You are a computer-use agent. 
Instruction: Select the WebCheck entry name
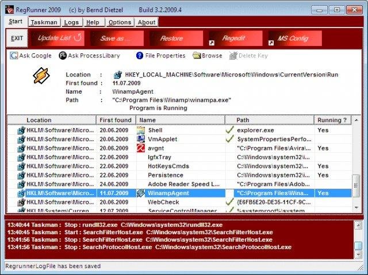point(163,202)
